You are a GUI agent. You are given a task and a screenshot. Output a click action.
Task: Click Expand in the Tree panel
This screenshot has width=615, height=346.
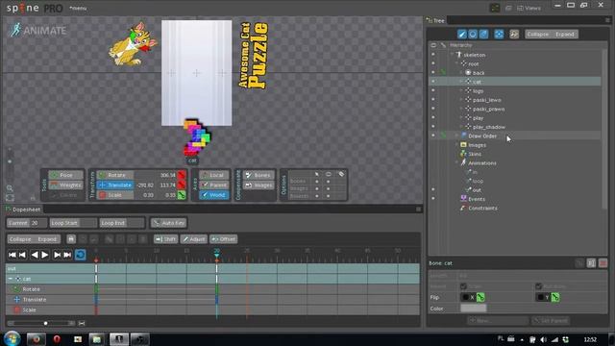[565, 35]
